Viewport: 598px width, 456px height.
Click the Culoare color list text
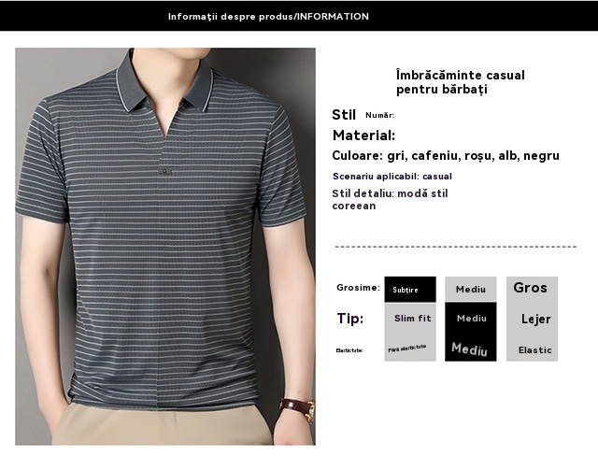pyautogui.click(x=446, y=156)
